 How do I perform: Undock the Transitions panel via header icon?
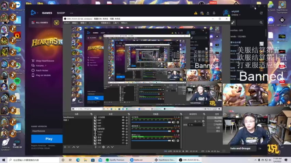click(x=204, y=114)
